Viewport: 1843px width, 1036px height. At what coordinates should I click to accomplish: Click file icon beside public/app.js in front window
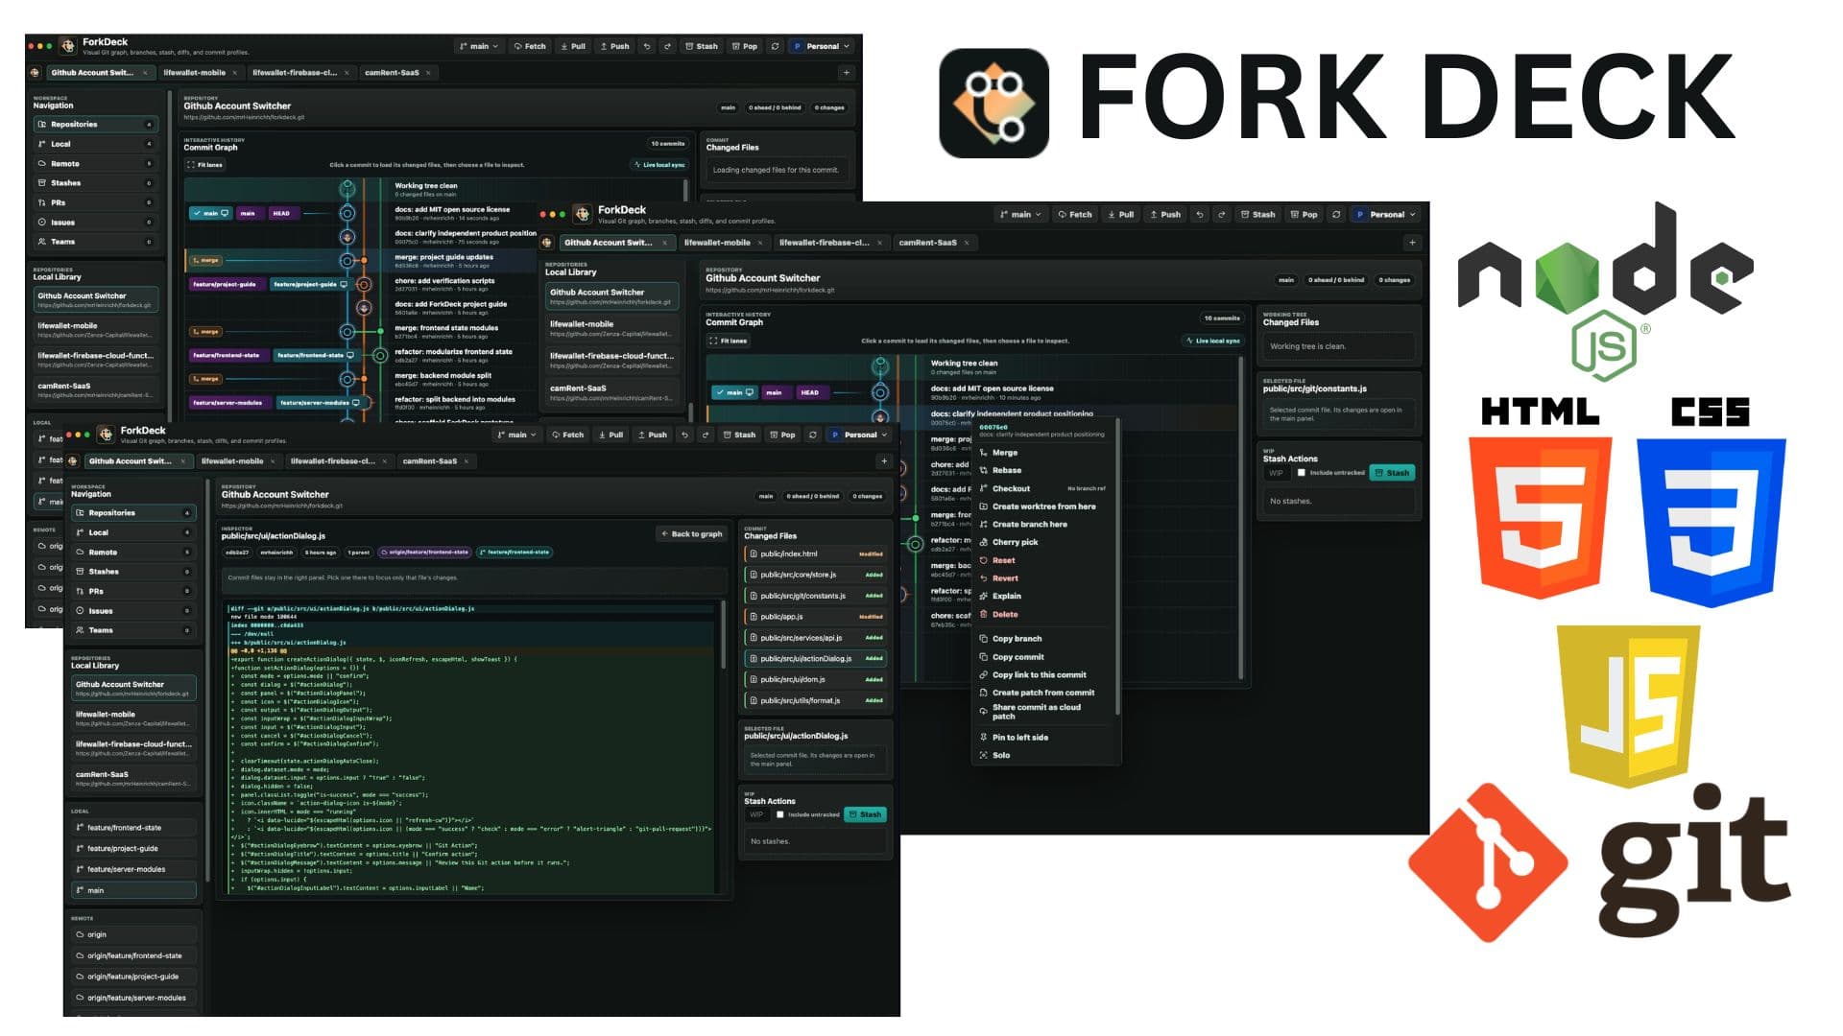[753, 617]
